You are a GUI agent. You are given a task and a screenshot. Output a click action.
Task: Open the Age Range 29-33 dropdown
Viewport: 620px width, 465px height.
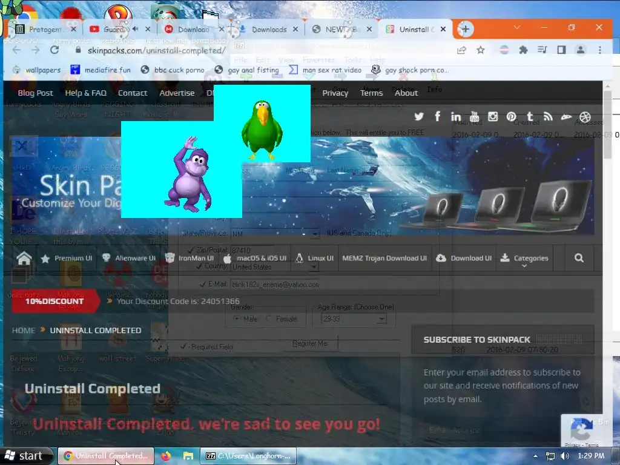pos(381,318)
